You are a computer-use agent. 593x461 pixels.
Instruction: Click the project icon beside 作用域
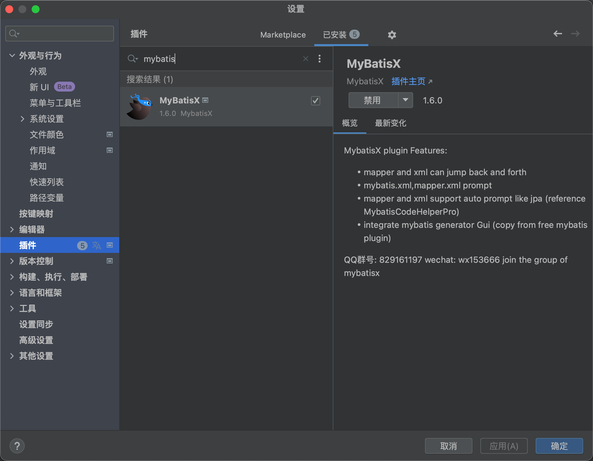pyautogui.click(x=110, y=150)
